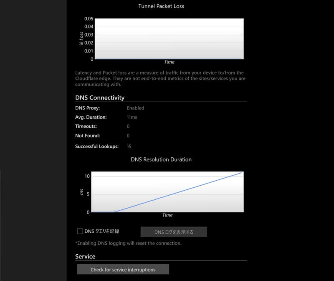
Task: Click the % Loss axis label
Action: [x=82, y=38]
